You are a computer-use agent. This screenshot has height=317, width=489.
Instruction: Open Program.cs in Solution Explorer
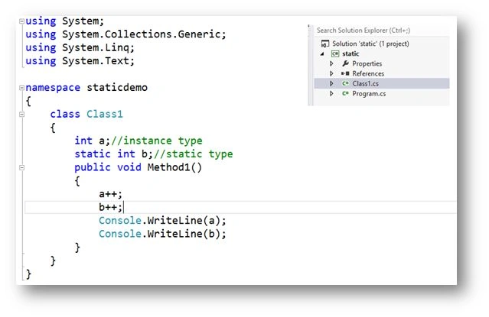(x=369, y=93)
